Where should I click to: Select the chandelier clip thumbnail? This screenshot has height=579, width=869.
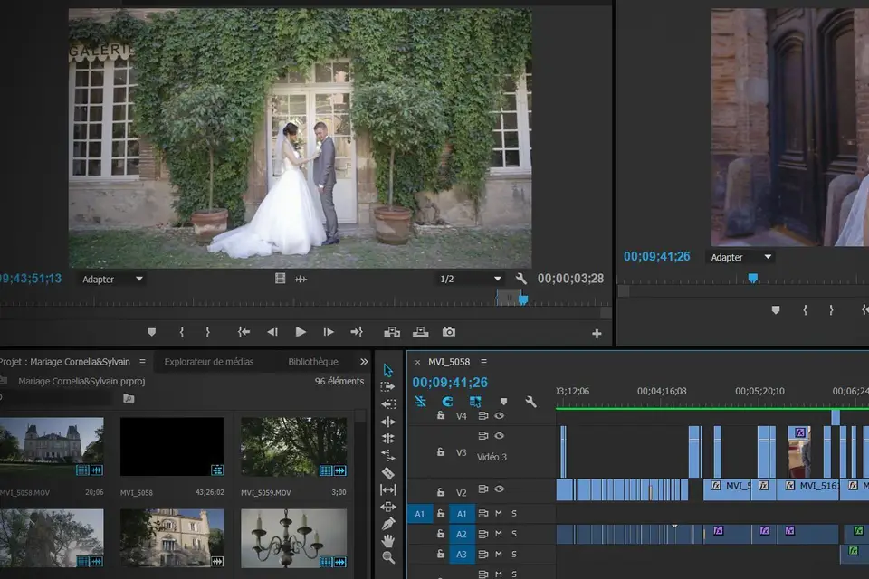pyautogui.click(x=293, y=537)
